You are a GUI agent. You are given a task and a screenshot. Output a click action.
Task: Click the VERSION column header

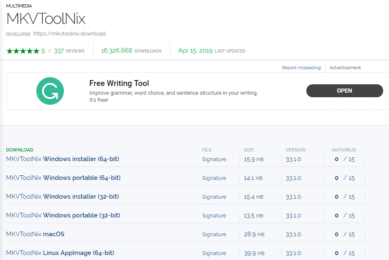tap(296, 150)
